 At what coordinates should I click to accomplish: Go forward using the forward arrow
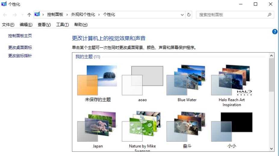(14, 15)
